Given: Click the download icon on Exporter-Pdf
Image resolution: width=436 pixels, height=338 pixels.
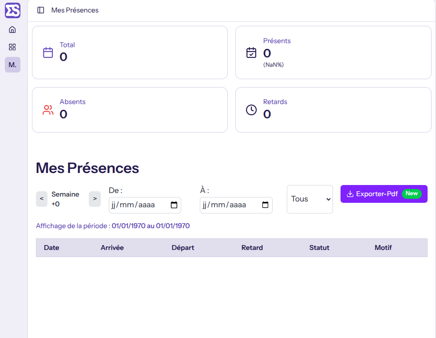Looking at the screenshot, I should click(x=351, y=194).
